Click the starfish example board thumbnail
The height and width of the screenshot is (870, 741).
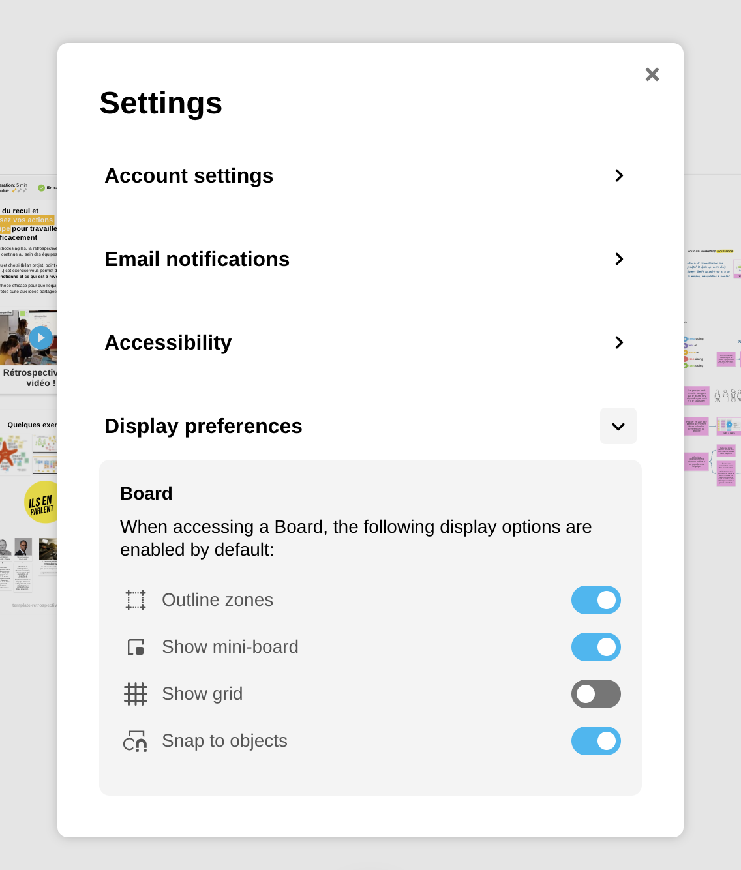14,454
